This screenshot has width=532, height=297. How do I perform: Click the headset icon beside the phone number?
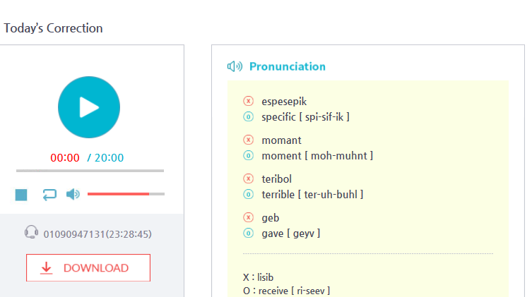point(31,232)
